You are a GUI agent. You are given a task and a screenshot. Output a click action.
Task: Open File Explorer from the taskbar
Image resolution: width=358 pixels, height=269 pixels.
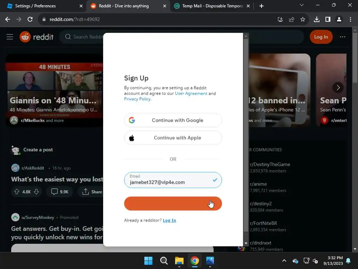(179, 261)
